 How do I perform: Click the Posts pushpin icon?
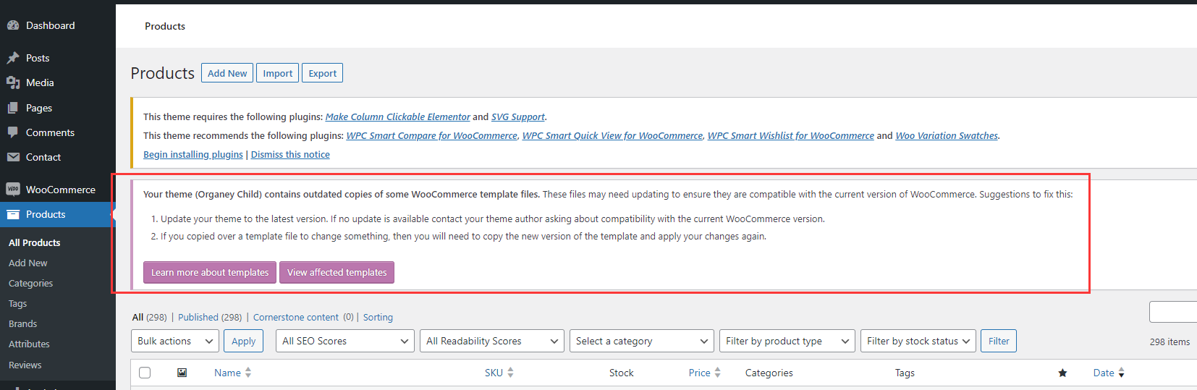click(13, 58)
